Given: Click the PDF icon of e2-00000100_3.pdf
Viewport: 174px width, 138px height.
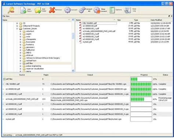Looking at the screenshot, I should tap(80, 37).
